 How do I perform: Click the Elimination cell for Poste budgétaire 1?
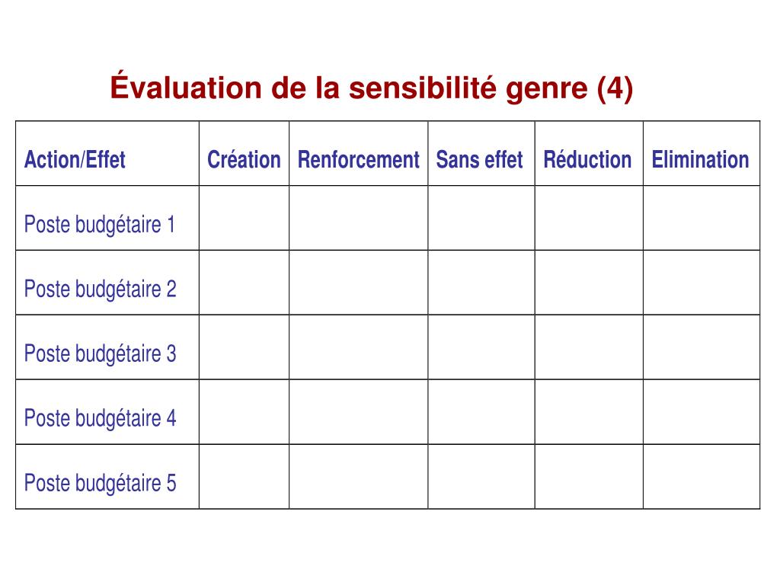[702, 218]
